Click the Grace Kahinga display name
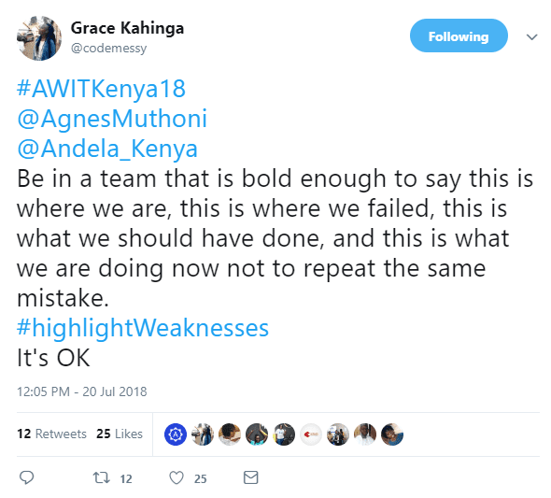This screenshot has height=498, width=551. point(127,28)
